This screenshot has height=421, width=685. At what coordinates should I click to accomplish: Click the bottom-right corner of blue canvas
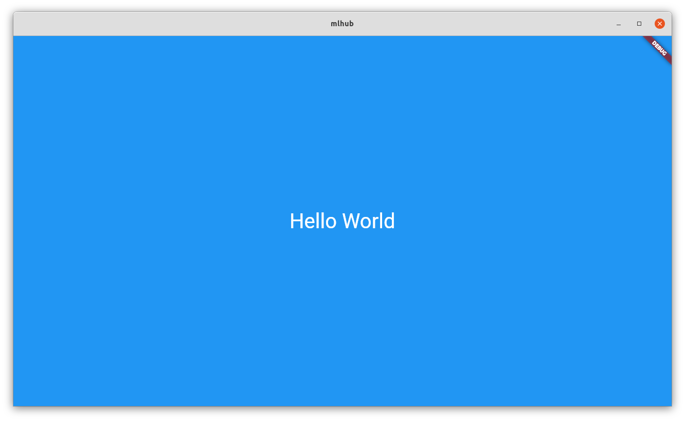pyautogui.click(x=669, y=403)
